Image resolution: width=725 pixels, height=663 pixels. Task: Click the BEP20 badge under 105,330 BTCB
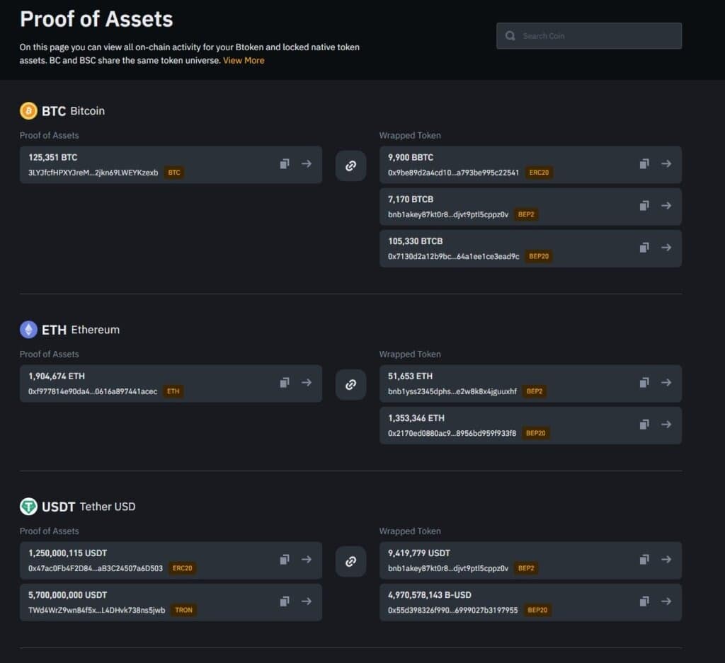[x=539, y=256]
